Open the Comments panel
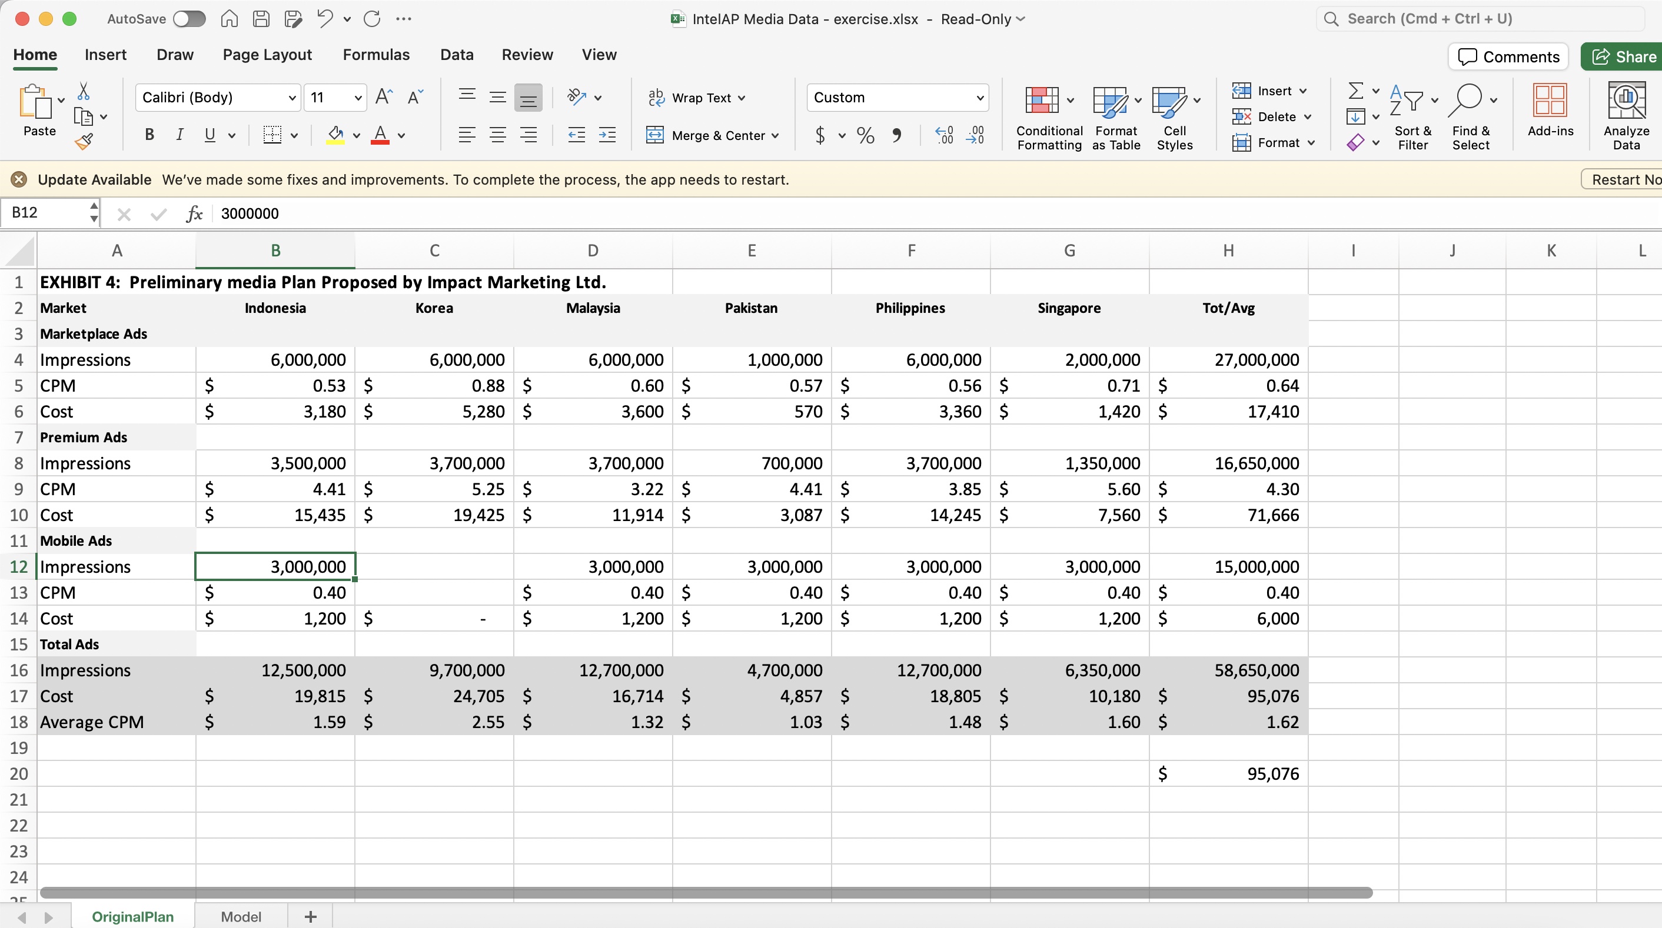Image resolution: width=1662 pixels, height=928 pixels. [1508, 57]
